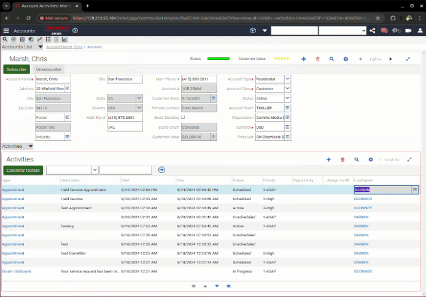The height and width of the screenshot is (297, 426).
Task: Click the Customer Value dollar rating
Action: (282, 58)
